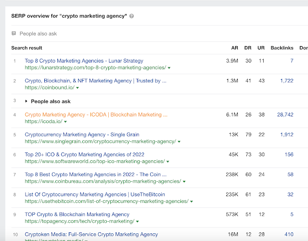Open Crypto Marketing Agency - ICODA result title
This screenshot has width=308, height=241.
pos(96,114)
